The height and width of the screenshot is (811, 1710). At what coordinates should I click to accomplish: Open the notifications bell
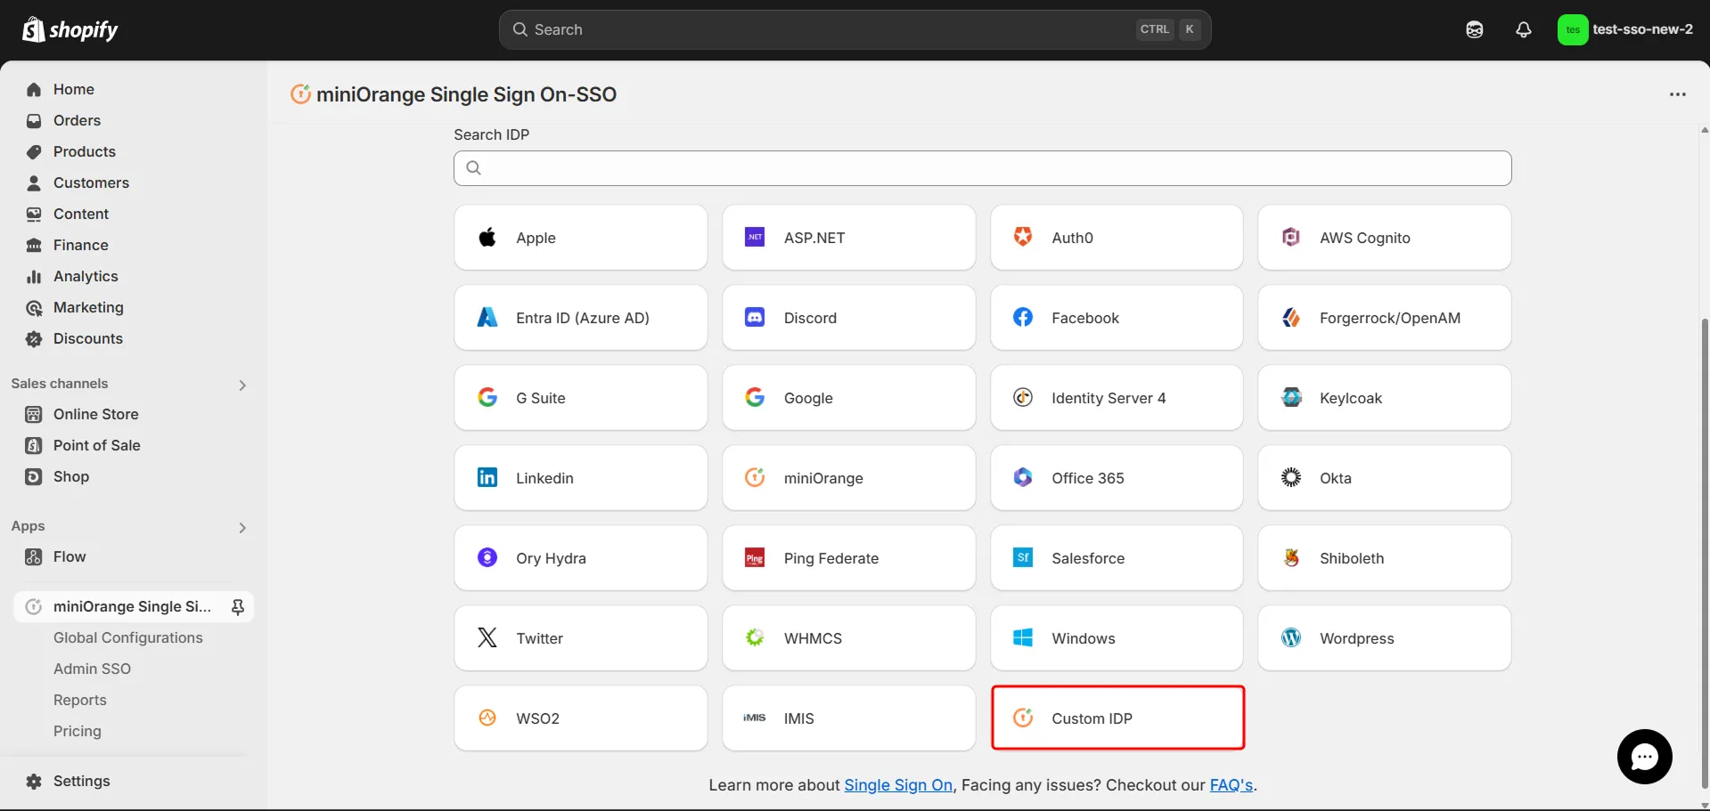pos(1524,29)
